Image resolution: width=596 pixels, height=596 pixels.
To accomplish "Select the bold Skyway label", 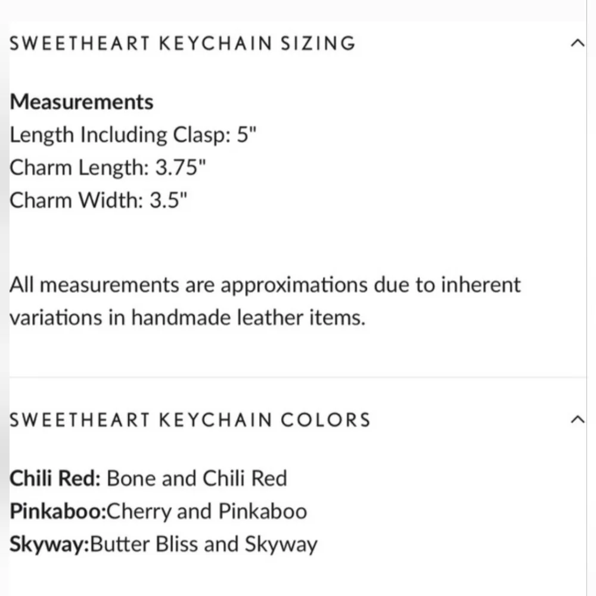I will pyautogui.click(x=48, y=544).
